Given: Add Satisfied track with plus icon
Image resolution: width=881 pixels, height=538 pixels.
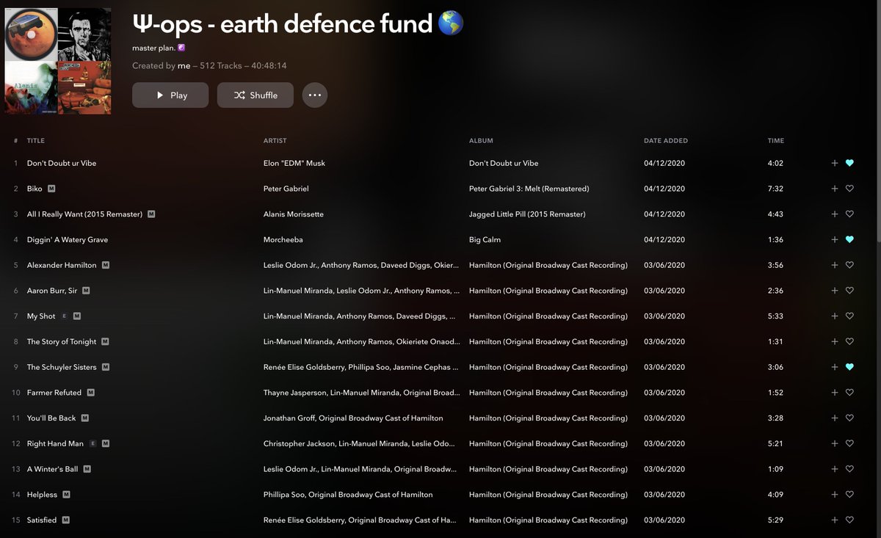Looking at the screenshot, I should (x=835, y=520).
